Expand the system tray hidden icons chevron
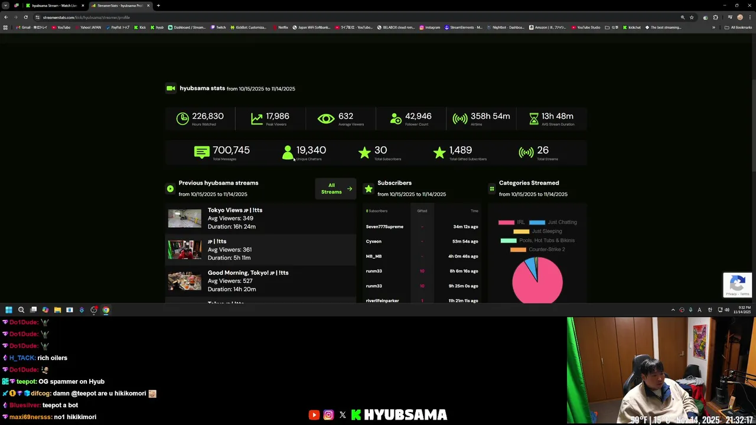 coord(673,310)
